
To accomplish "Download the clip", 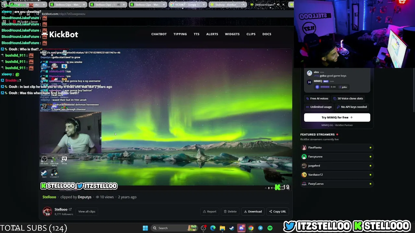I will [x=253, y=211].
